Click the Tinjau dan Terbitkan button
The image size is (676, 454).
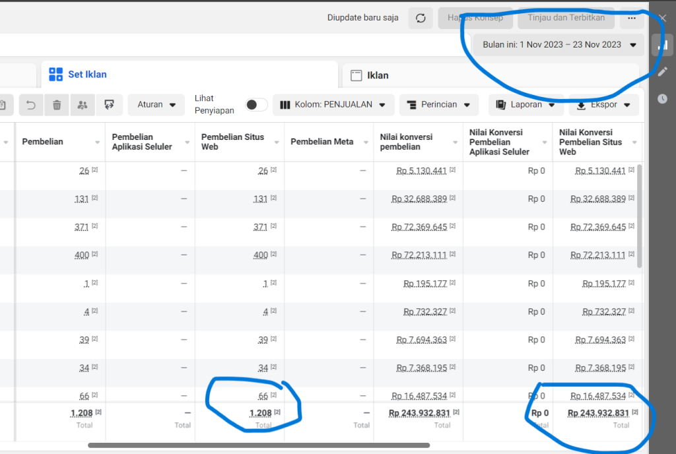(x=566, y=18)
